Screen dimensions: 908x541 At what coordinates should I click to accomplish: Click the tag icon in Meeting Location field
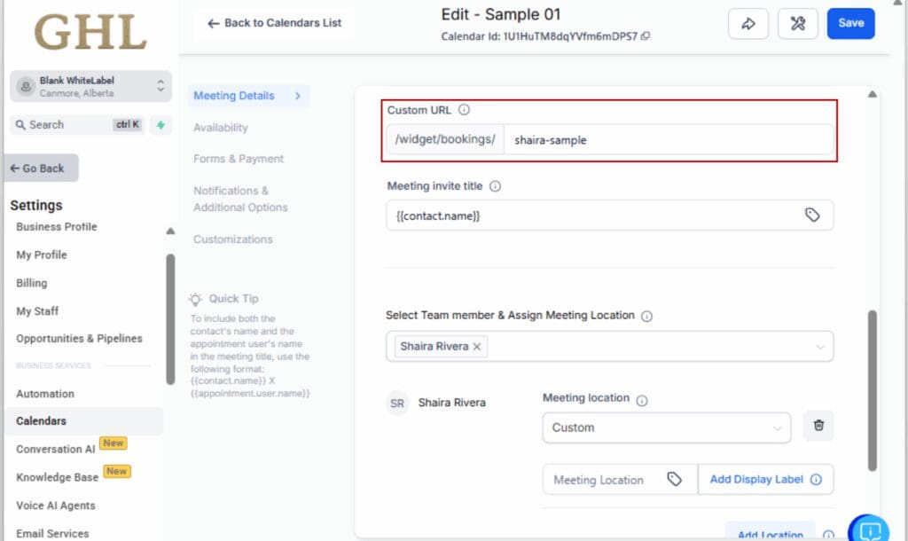click(675, 479)
